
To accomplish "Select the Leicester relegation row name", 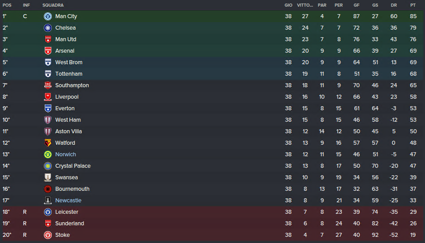I will click(67, 212).
